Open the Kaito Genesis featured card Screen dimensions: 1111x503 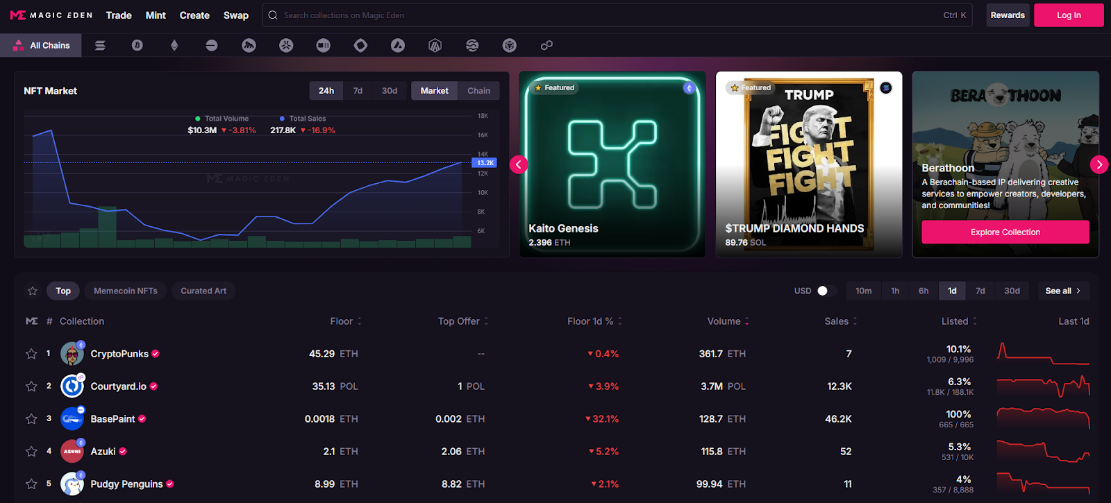(612, 164)
